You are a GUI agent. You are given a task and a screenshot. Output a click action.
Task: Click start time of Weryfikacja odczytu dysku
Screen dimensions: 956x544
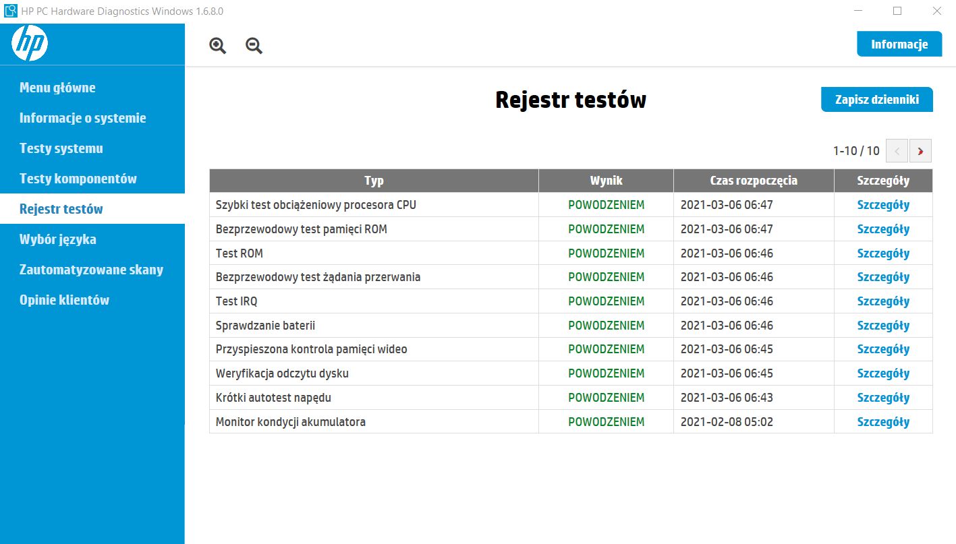click(x=727, y=373)
